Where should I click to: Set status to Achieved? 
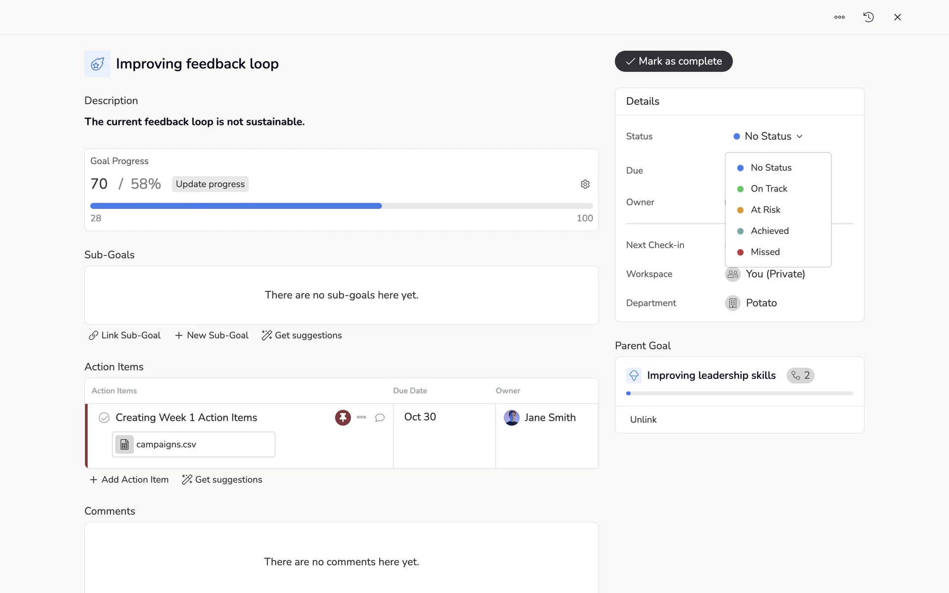click(769, 231)
